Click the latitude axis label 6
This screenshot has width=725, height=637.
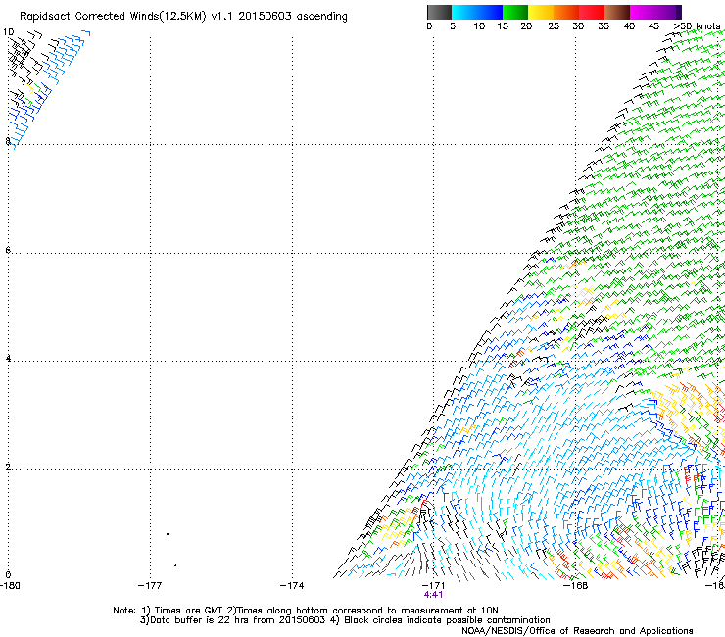(8, 250)
